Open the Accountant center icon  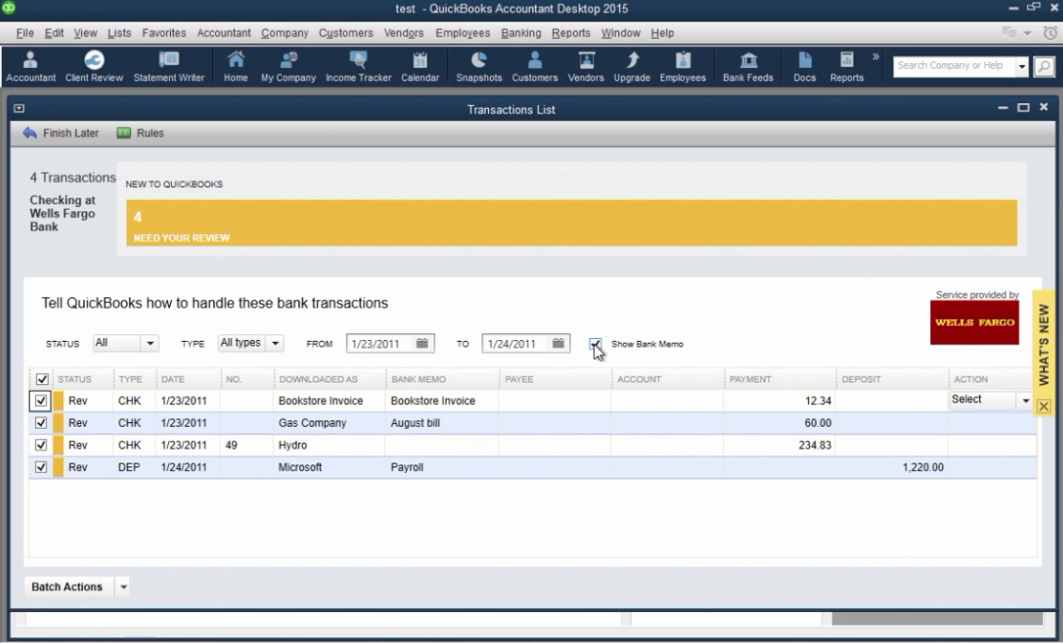pos(30,66)
